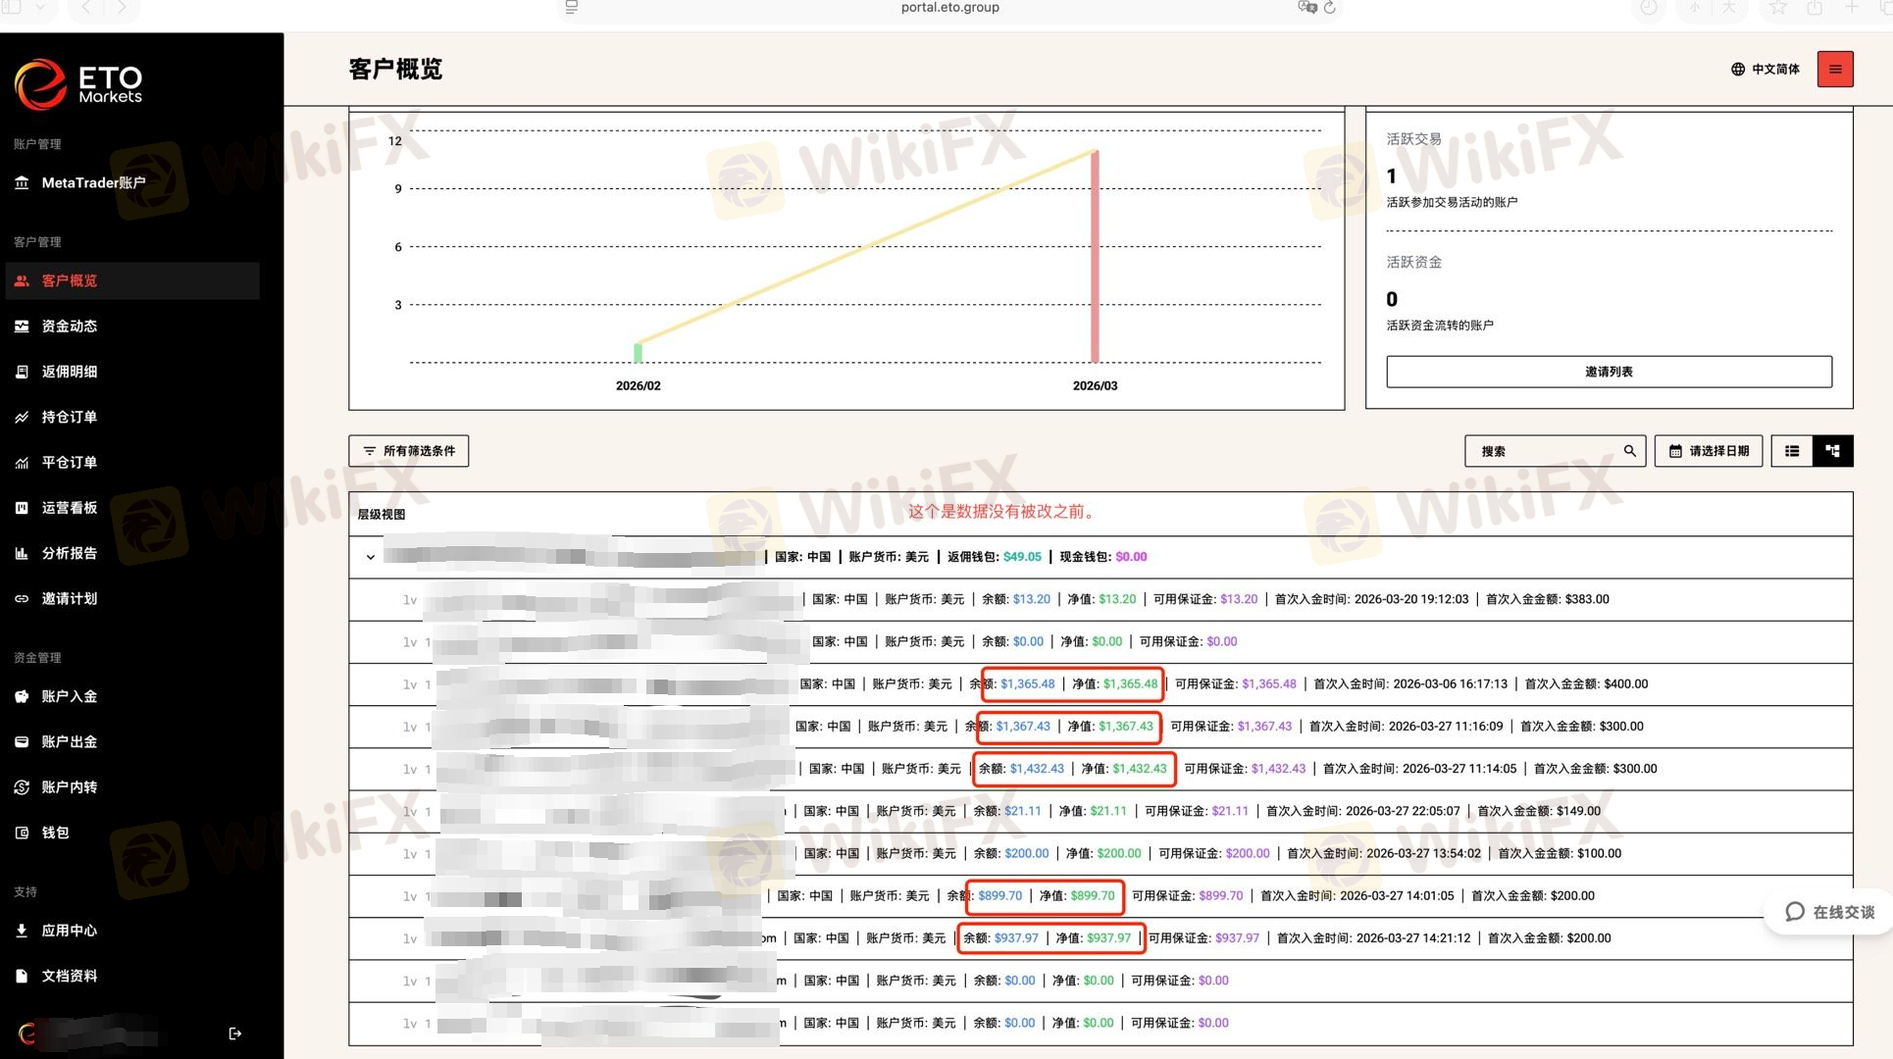The image size is (1893, 1059).
Task: Click the 应用中心 download icon
Action: (22, 931)
